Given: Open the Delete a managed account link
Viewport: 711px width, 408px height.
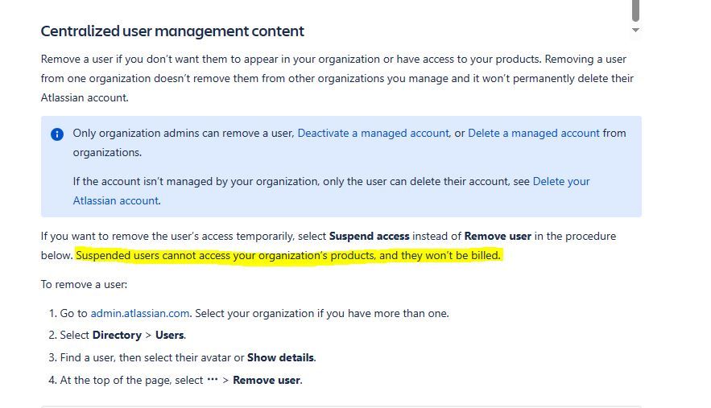Looking at the screenshot, I should tap(534, 134).
